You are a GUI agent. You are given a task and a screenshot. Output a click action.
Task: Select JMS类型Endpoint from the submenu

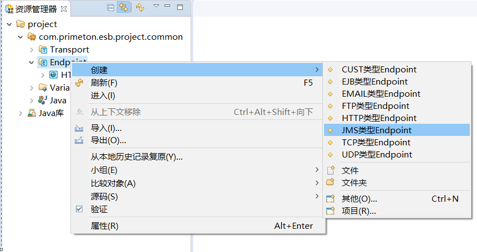377,130
